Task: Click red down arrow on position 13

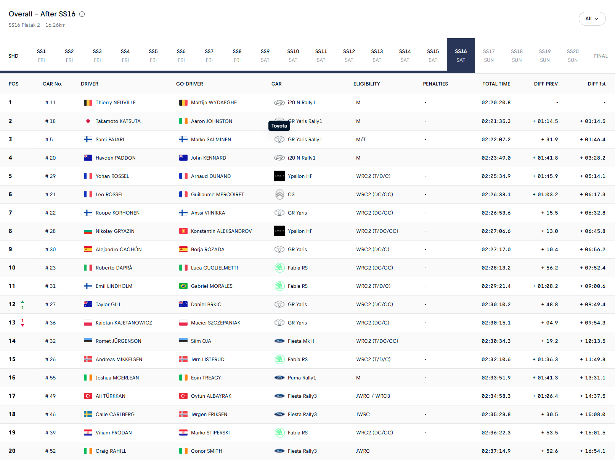Action: 22,325
